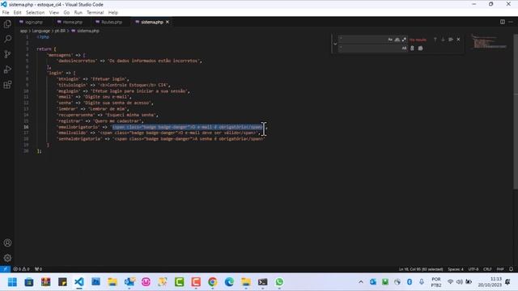This screenshot has width=518, height=291.
Task: Click the pt-BR breadcrumb segment
Action: click(x=60, y=31)
